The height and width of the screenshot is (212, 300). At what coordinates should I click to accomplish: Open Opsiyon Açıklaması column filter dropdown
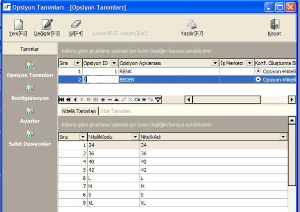pyautogui.click(x=215, y=63)
